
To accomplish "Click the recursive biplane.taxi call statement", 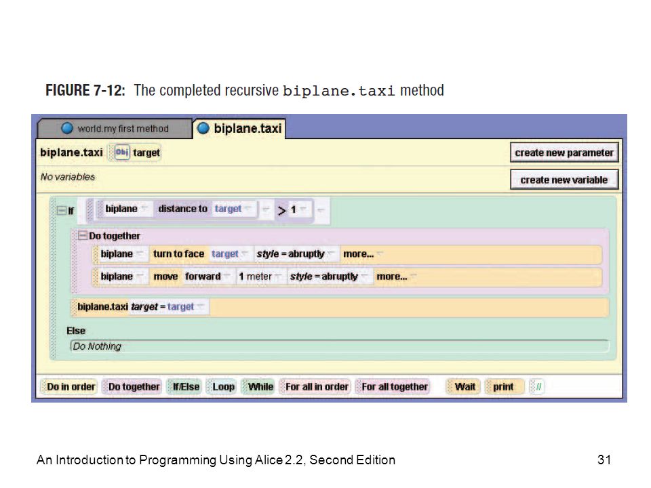I will (x=340, y=307).
